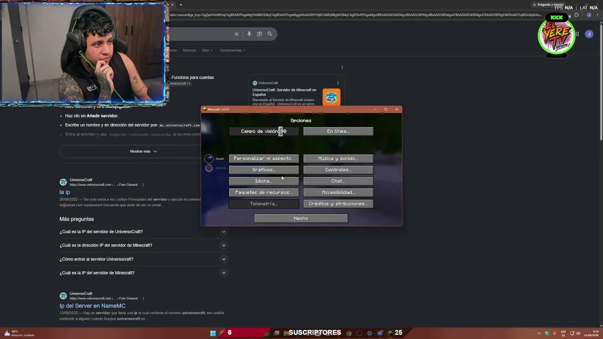The height and width of the screenshot is (339, 603).
Task: Open the 'la ip' search result link
Action: (x=65, y=192)
